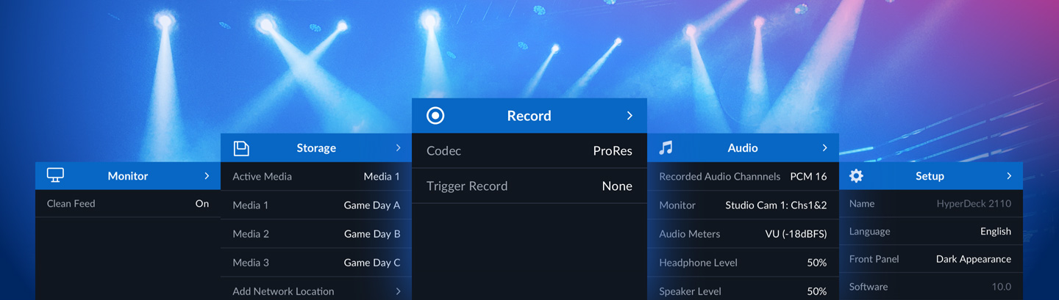Click Software version 10.0 row
The width and height of the screenshot is (1059, 300).
coord(931,287)
